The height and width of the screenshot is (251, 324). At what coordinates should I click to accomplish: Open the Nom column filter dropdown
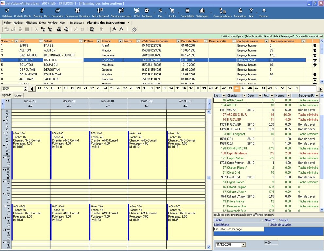click(x=41, y=41)
